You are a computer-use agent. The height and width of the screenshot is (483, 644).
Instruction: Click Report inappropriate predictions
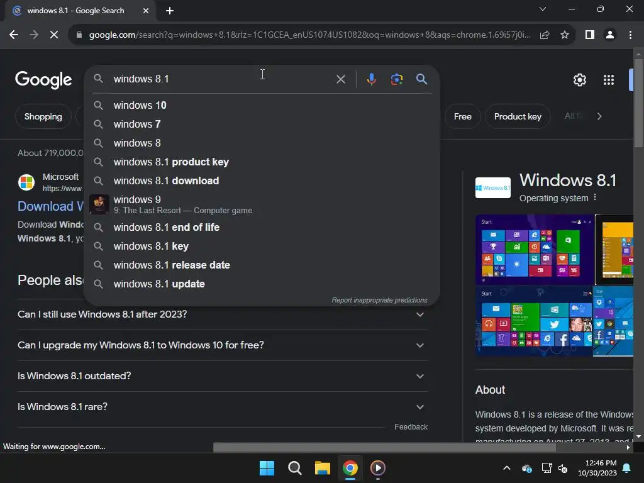point(379,300)
